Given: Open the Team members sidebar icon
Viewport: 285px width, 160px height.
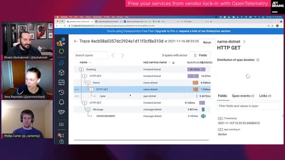Looking at the screenshot, I should 61,124.
